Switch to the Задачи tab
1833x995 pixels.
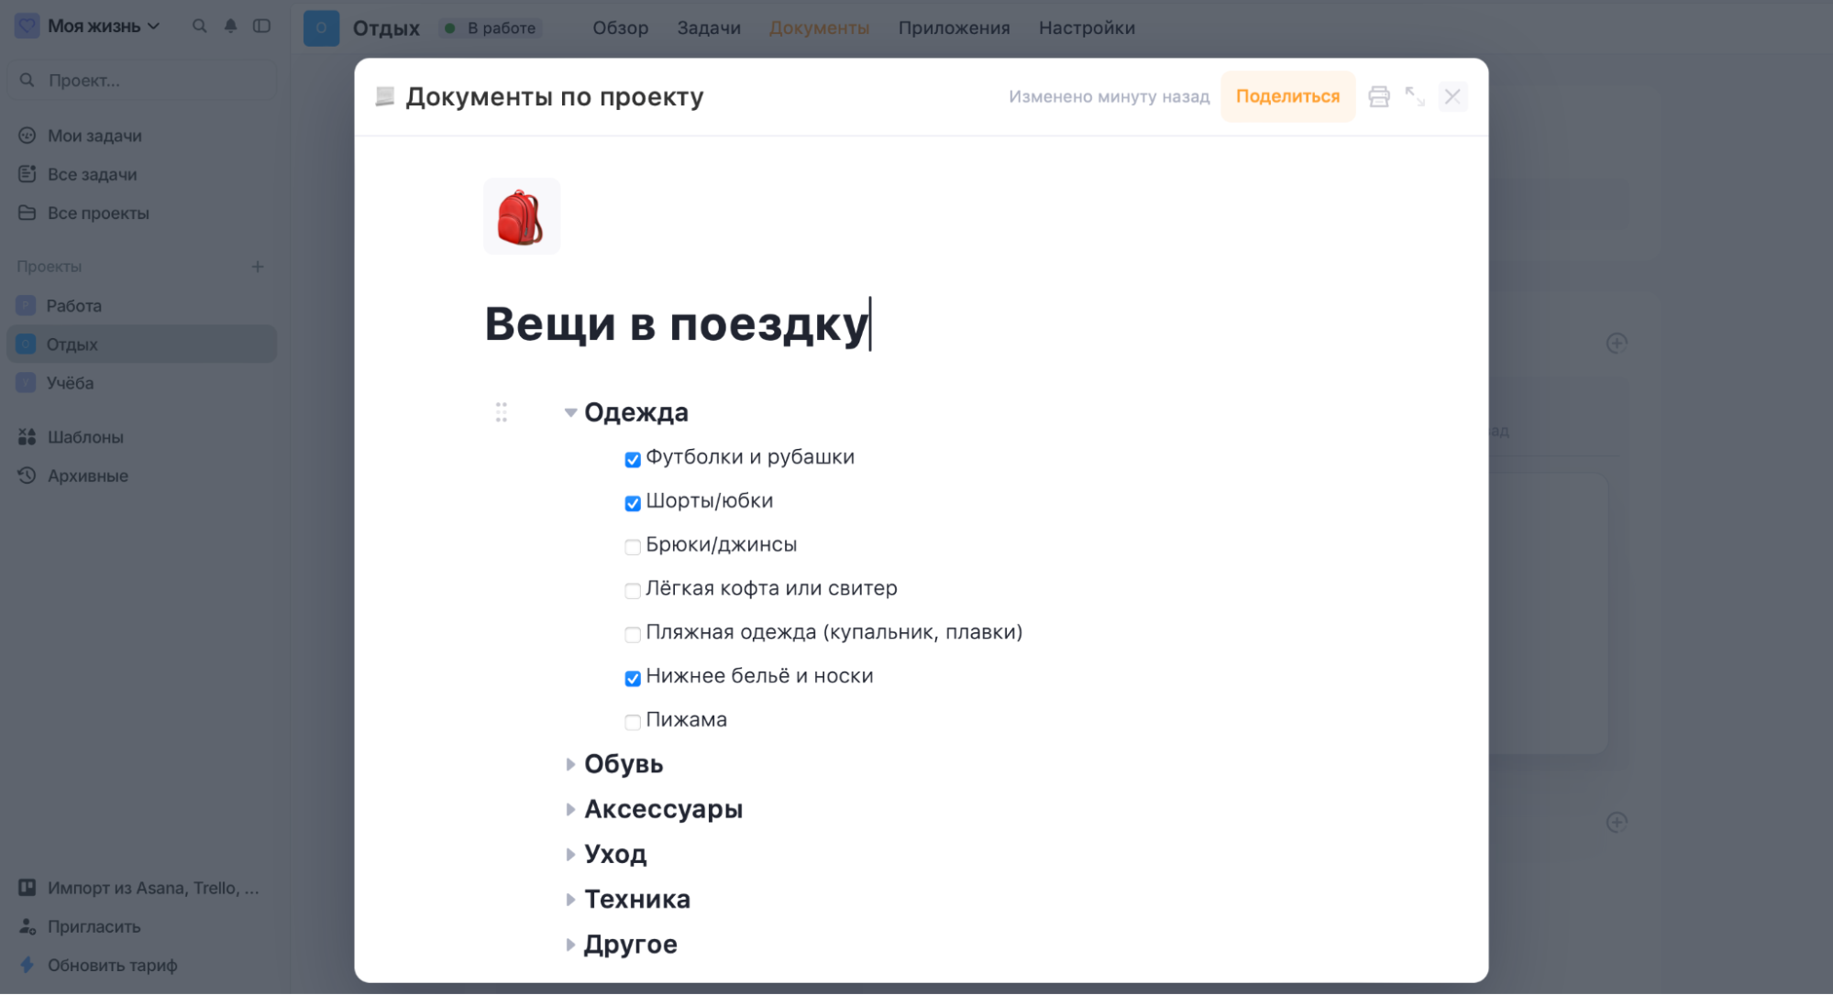708,27
